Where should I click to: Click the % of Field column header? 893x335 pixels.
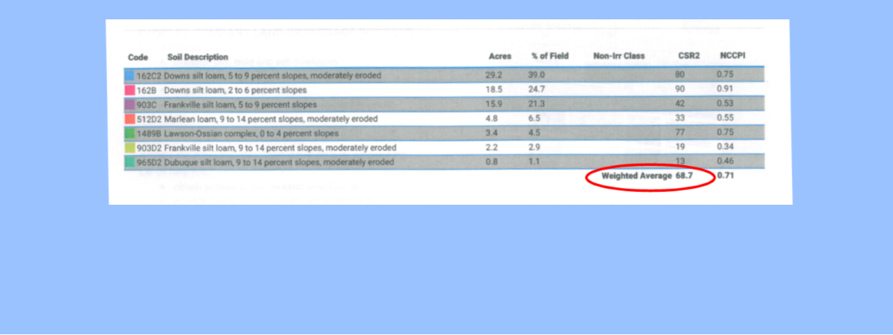point(549,57)
